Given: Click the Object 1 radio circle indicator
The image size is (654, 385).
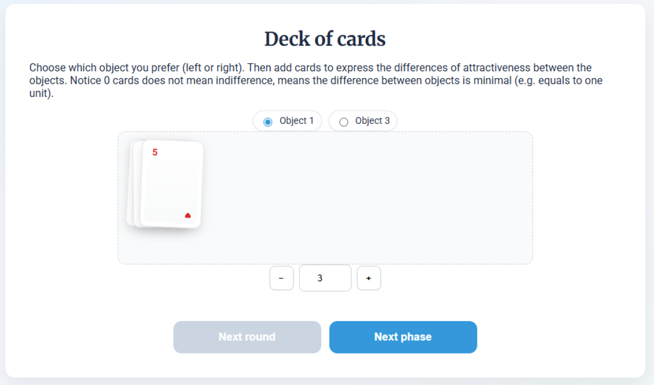Looking at the screenshot, I should 268,121.
